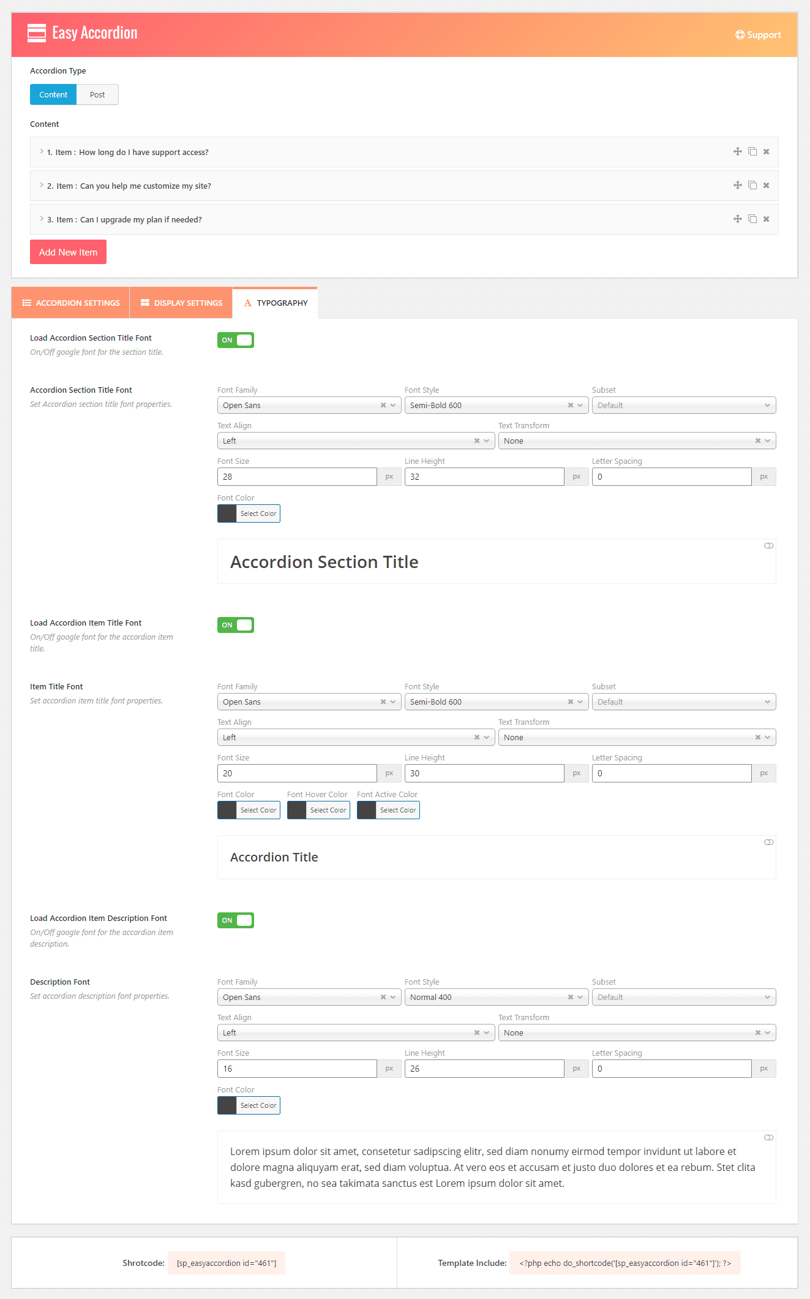Click the preview toggle icon on Lorem ipsum description preview
Screen dimensions: 810x1299
(x=768, y=1138)
